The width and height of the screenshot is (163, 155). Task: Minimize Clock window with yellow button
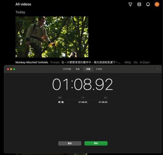pos(11,69)
